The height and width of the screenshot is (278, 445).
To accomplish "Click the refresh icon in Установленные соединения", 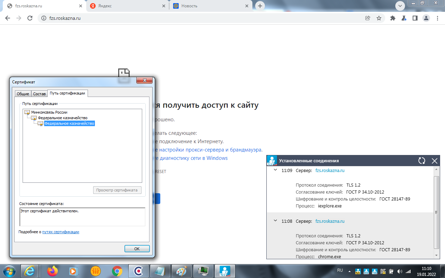I will tap(422, 161).
